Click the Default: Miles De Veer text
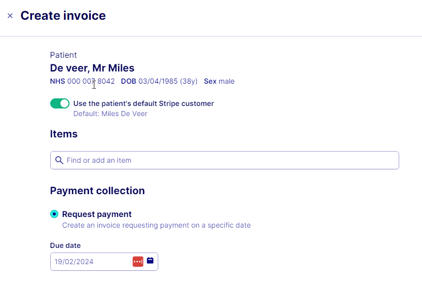Viewport: 422px width, 290px height. click(110, 114)
